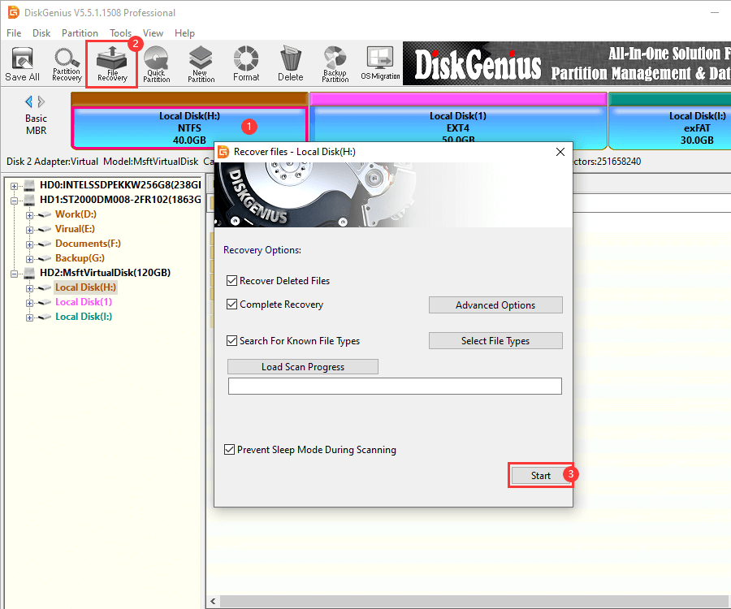The image size is (731, 609).
Task: Close the Recover files dialog
Action: coord(560,152)
